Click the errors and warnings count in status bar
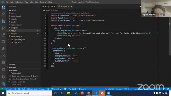This screenshot has height=96, width=171. [22, 89]
